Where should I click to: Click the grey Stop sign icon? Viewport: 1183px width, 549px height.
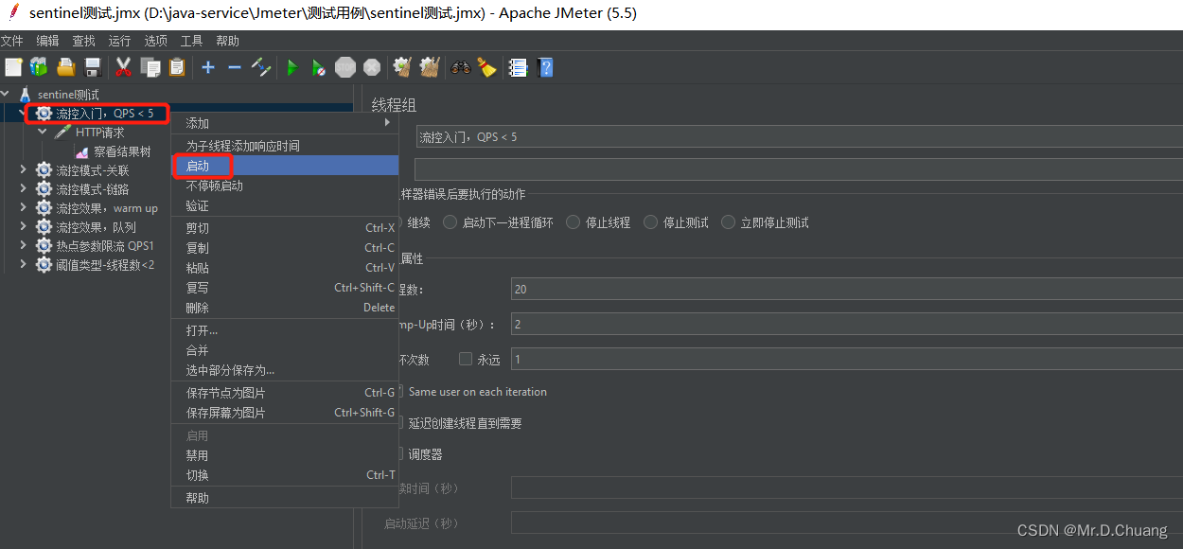pos(345,67)
